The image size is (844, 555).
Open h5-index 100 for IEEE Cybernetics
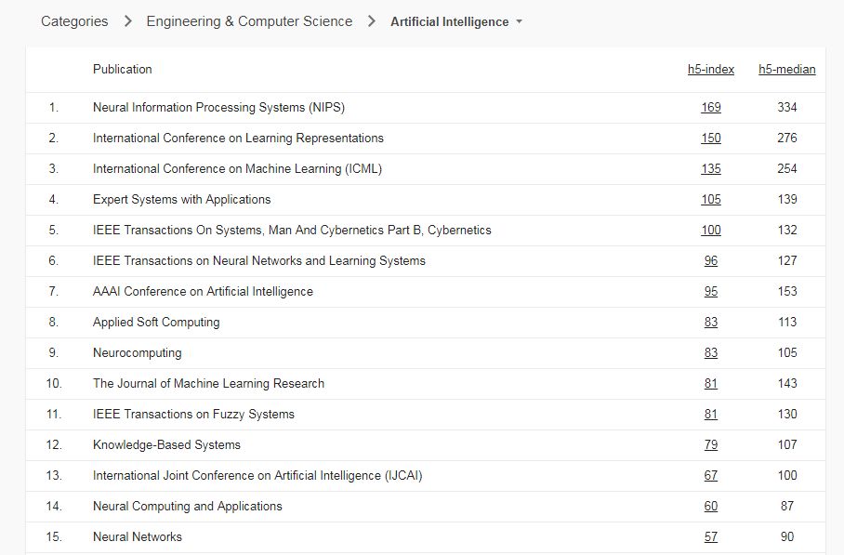pyautogui.click(x=711, y=231)
